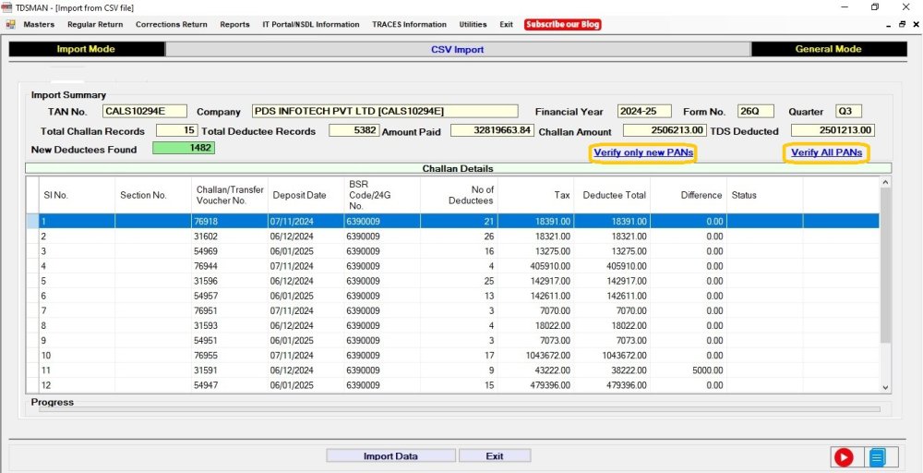
Task: Open the Masters menu
Action: (39, 24)
